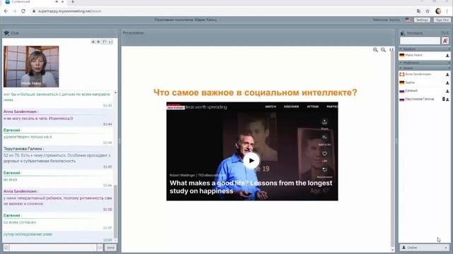
Task: Click WATCH in the TED video header
Action: point(270,107)
